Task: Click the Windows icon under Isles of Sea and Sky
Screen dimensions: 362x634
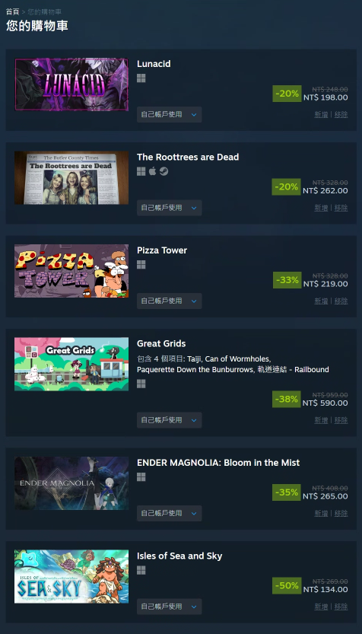Action: pyautogui.click(x=141, y=570)
